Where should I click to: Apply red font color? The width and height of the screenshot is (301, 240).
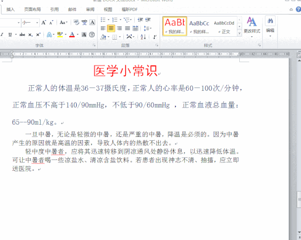click(x=72, y=34)
